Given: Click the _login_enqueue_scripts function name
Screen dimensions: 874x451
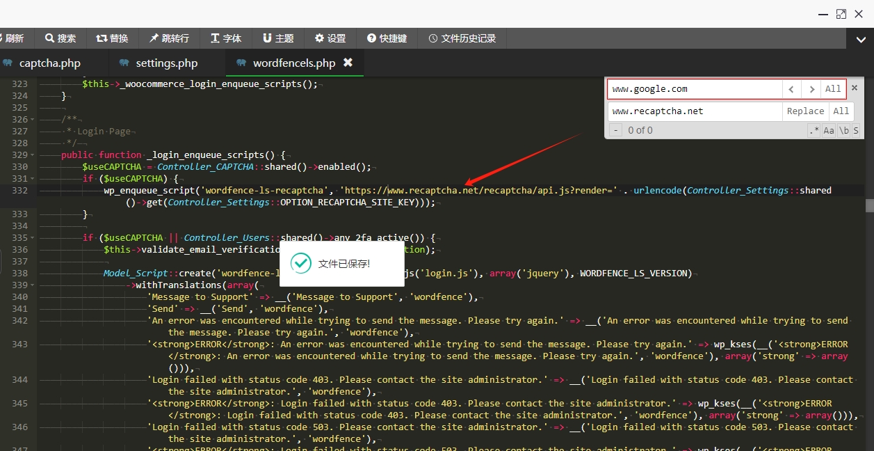Looking at the screenshot, I should [205, 155].
